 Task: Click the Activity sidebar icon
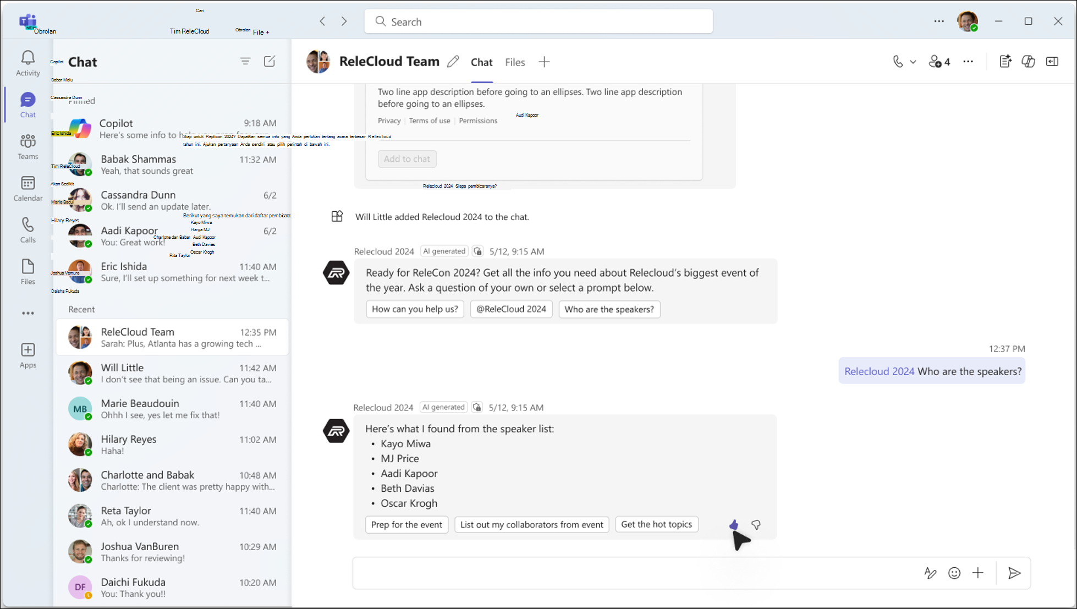[28, 63]
